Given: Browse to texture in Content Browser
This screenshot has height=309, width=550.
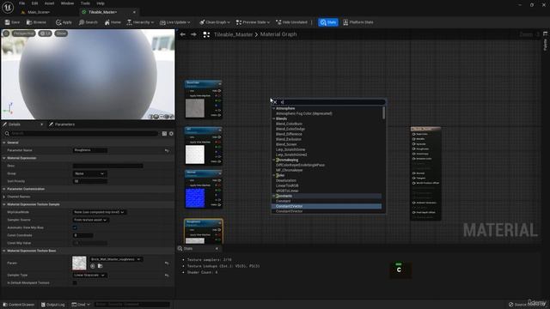Looking at the screenshot, I should [100, 266].
